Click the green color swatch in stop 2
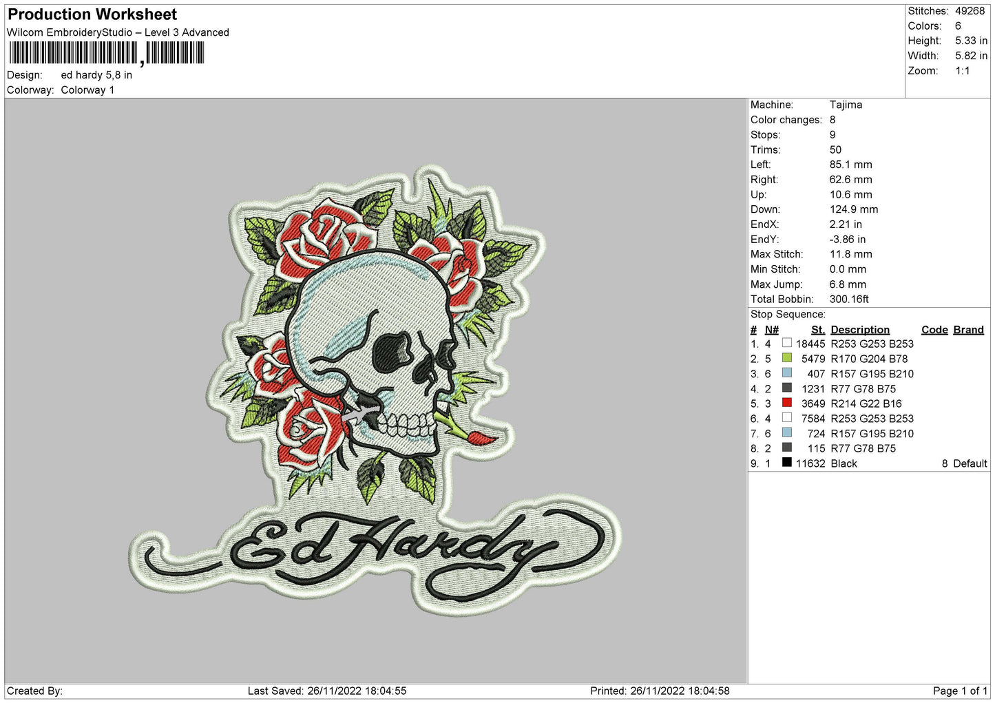995x703 pixels. 786,358
